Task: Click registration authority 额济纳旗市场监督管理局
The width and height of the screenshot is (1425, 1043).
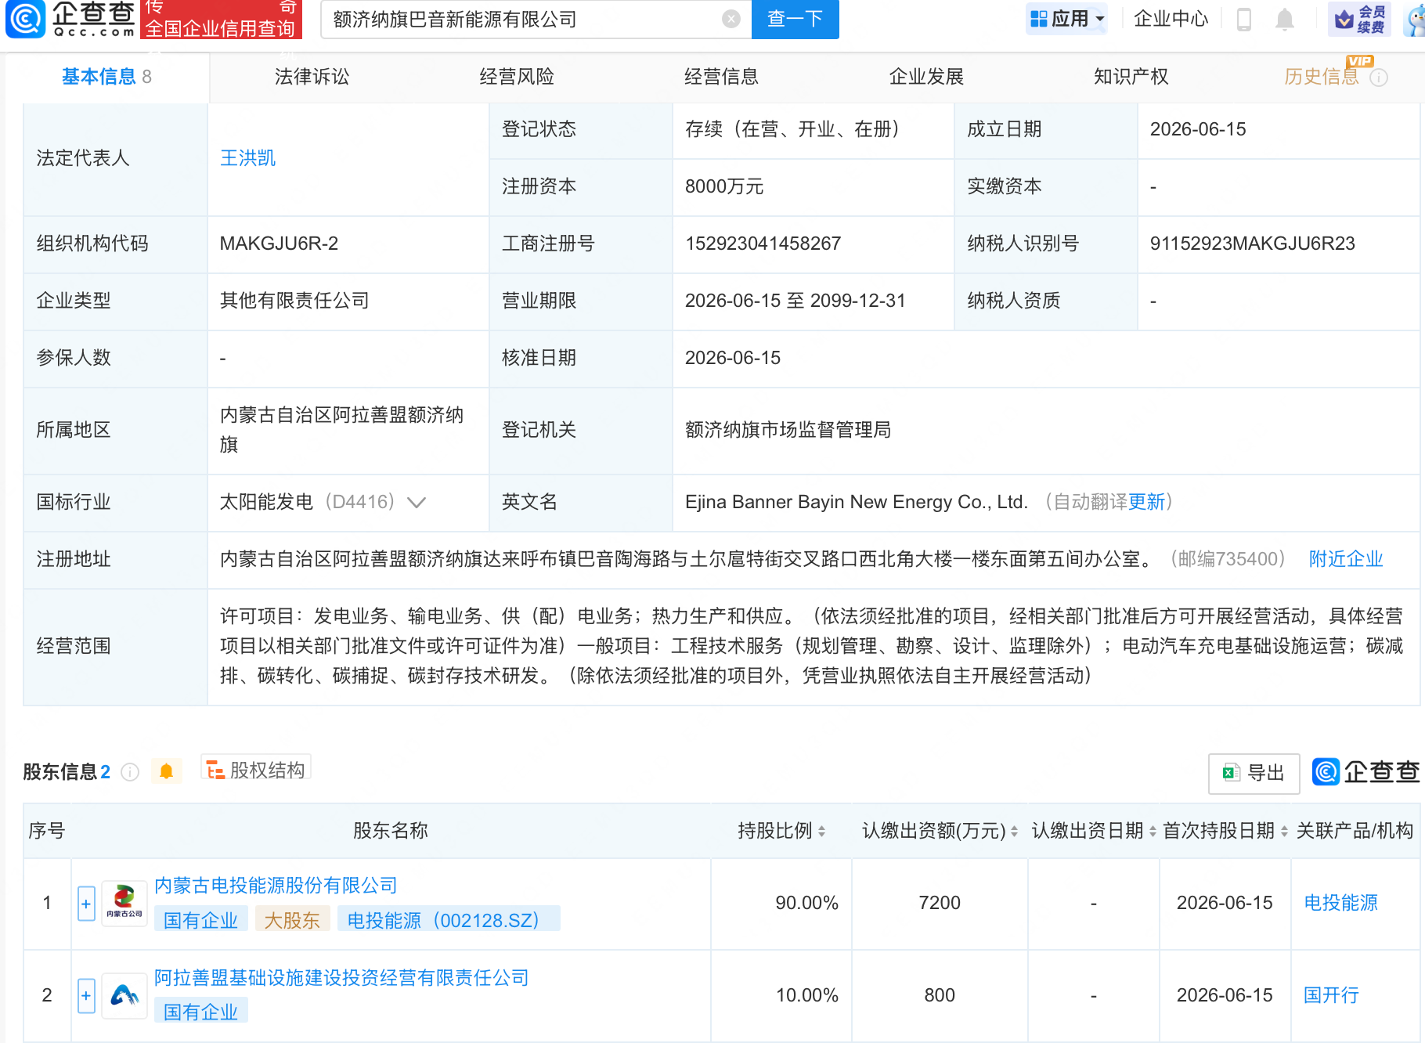Action: point(788,430)
